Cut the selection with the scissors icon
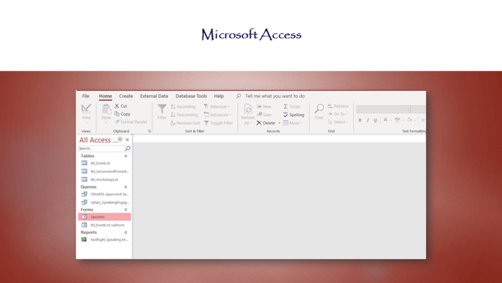Screen dimensions: 502x283 tap(117, 106)
